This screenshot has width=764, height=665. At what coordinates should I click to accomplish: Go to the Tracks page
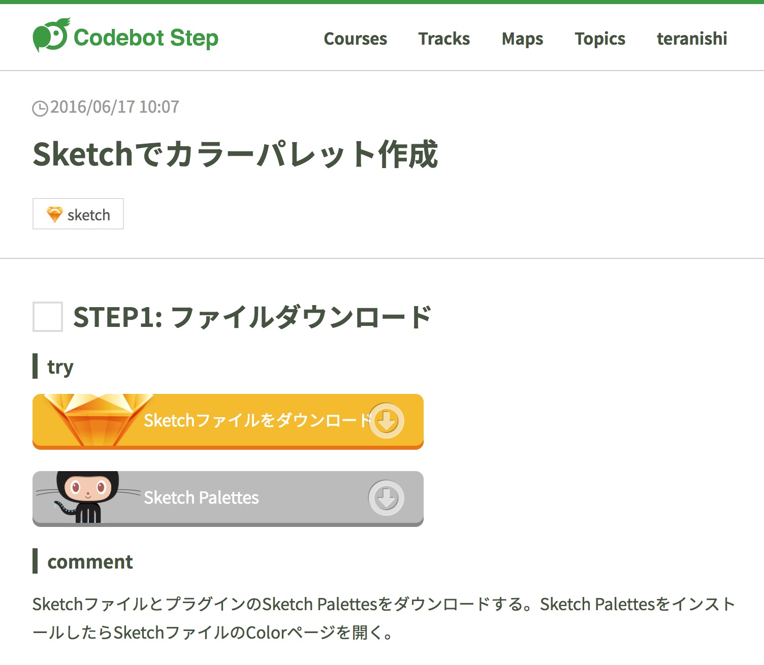444,39
